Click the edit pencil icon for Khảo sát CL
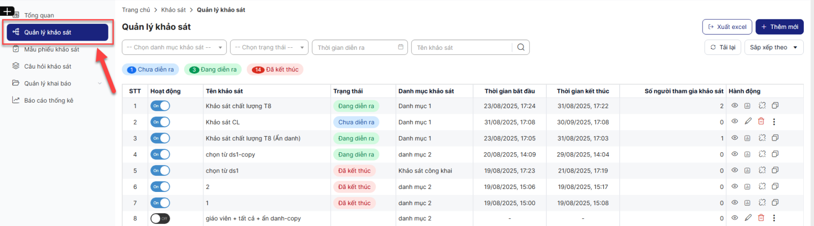Viewport: 814px width, 226px height. point(748,121)
